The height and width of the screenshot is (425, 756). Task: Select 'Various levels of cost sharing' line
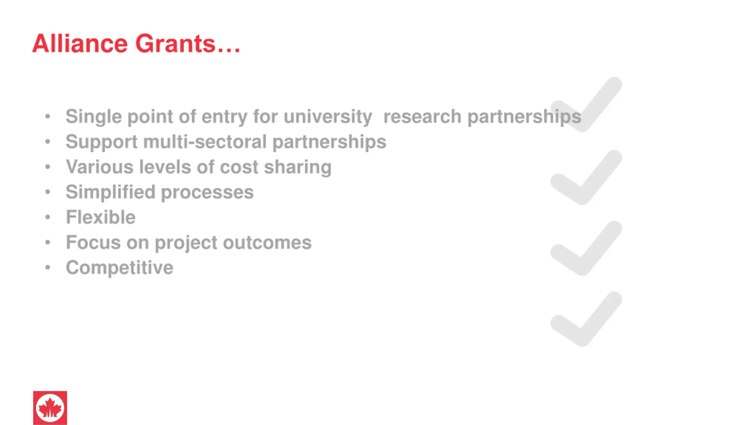pyautogui.click(x=198, y=167)
